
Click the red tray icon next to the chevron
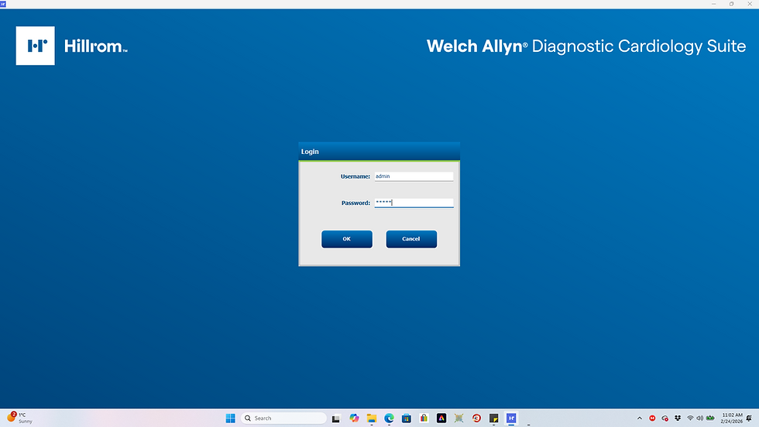coord(652,418)
